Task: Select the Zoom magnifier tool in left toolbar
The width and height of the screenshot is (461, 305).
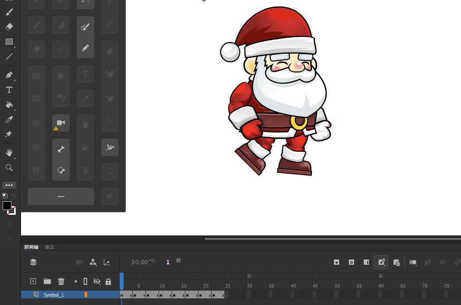Action: (x=9, y=168)
